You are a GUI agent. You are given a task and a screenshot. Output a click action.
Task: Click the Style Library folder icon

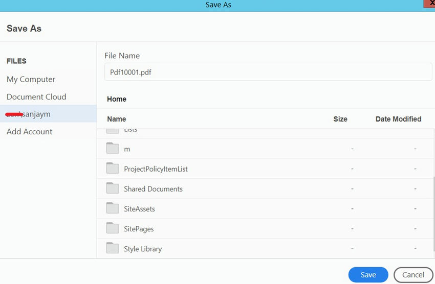click(x=113, y=248)
